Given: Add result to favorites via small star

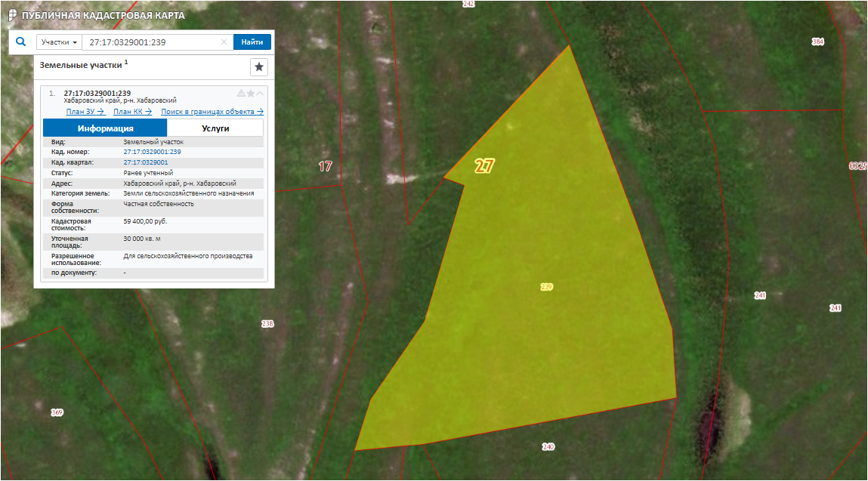Looking at the screenshot, I should tap(251, 94).
